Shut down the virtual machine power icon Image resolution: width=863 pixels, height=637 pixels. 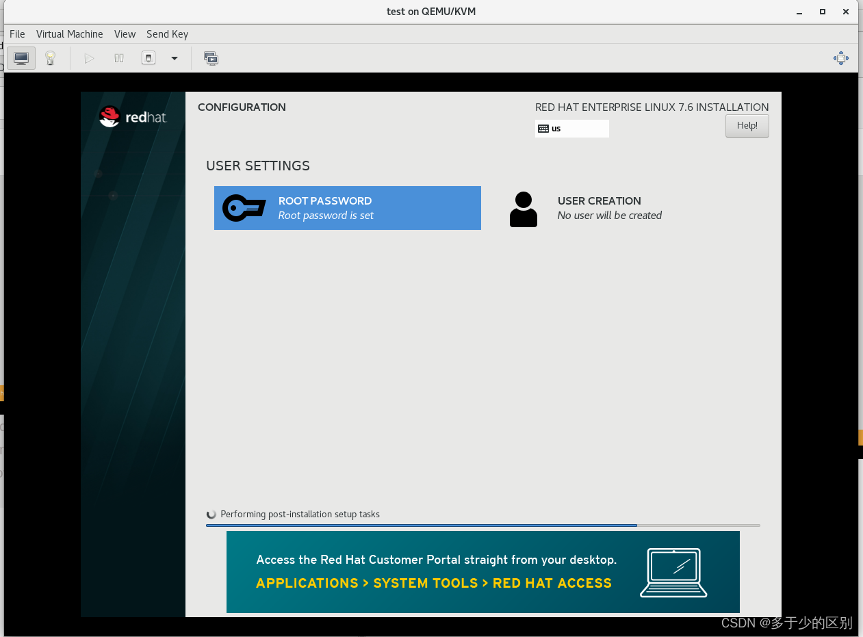click(x=149, y=58)
